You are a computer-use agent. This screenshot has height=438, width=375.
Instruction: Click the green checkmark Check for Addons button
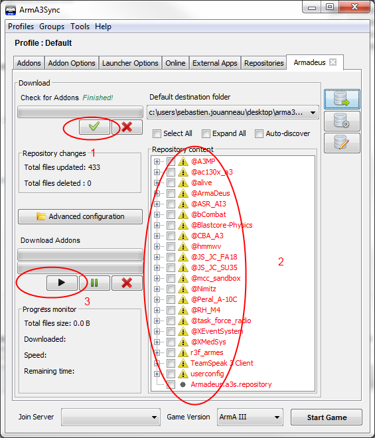pos(94,127)
